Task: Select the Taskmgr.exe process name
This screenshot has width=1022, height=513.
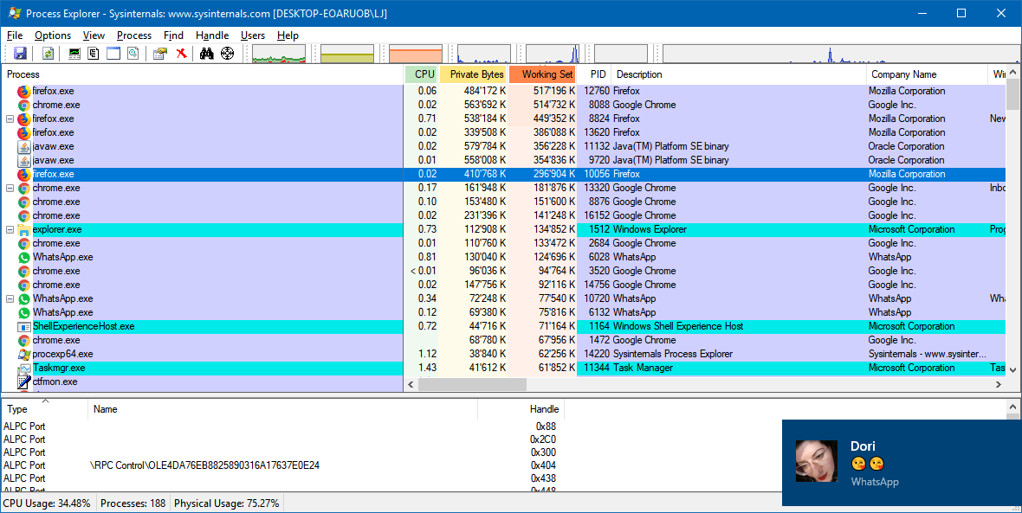Action: tap(59, 368)
